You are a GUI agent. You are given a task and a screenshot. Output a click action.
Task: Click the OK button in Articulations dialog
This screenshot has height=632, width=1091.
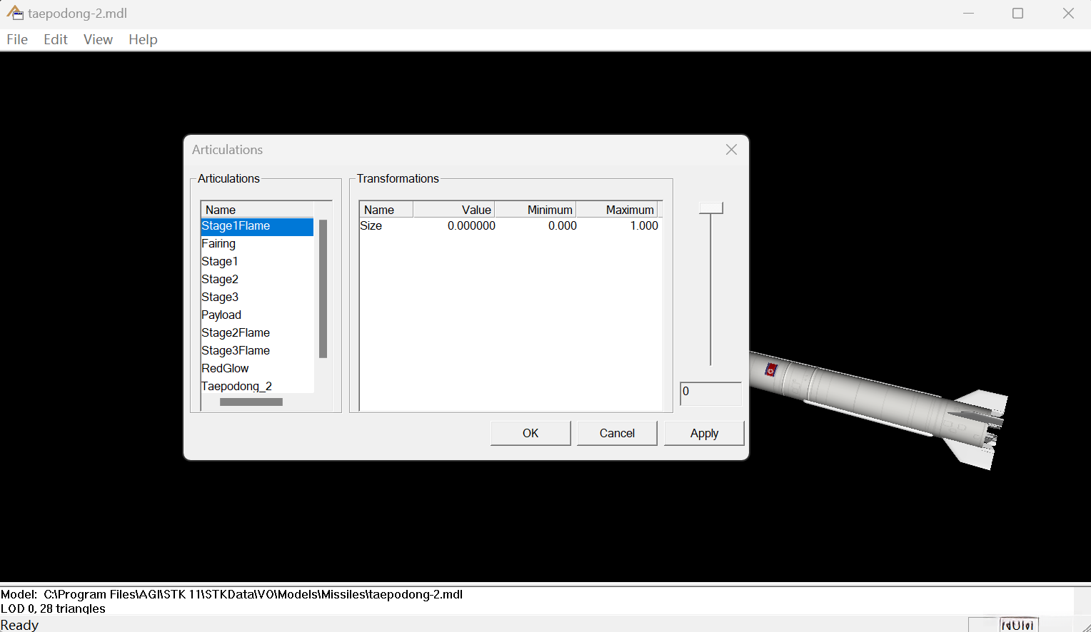click(531, 433)
